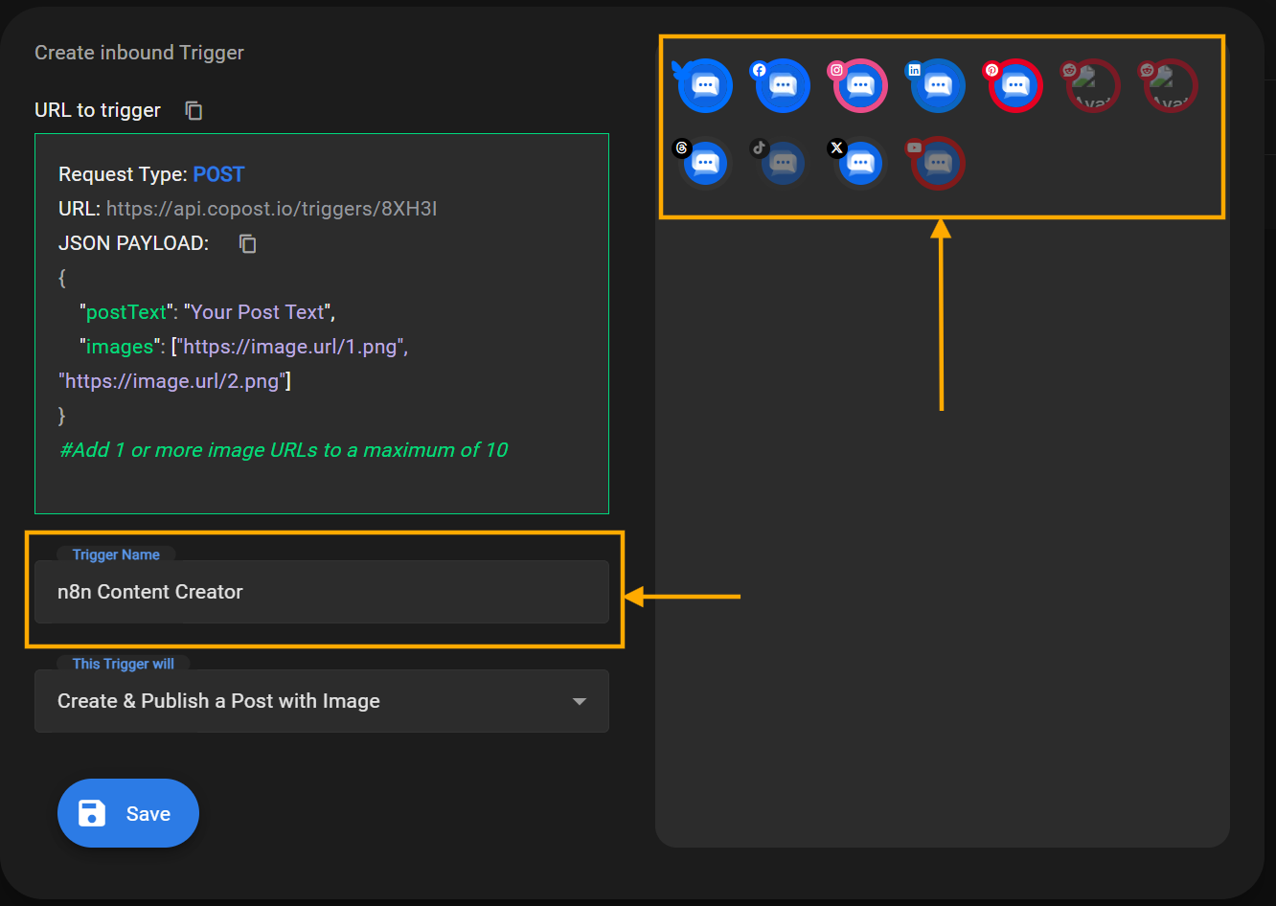1276x906 pixels.
Task: Click the postText key in the payload
Action: (x=126, y=312)
